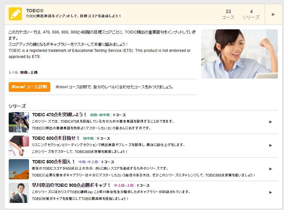Click 8 コース label on the 800点 row
Viewport: 284px width, 210px height.
(x=108, y=162)
